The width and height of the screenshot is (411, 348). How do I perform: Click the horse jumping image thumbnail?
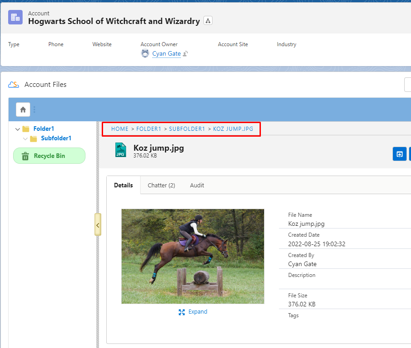[x=193, y=256]
